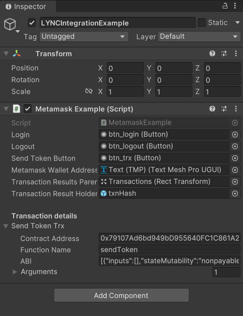Click object picker for the Send Token Button field
Image resolution: width=243 pixels, height=316 pixels.
pos(235,158)
